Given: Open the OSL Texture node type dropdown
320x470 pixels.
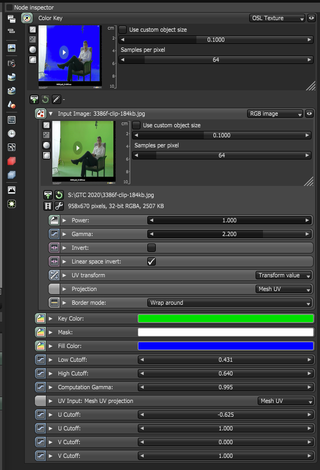Looking at the screenshot, I should [277, 18].
